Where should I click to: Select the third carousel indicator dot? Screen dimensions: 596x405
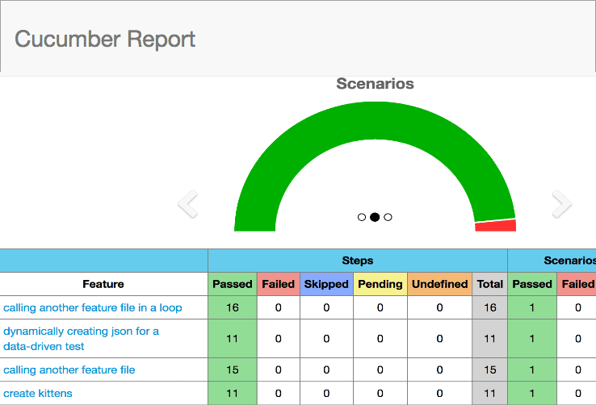tap(388, 217)
